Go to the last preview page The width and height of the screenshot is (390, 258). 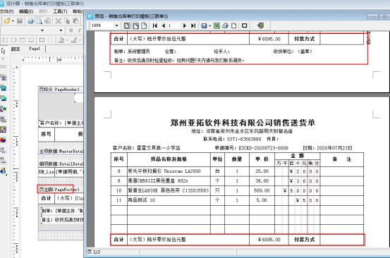[x=193, y=25]
